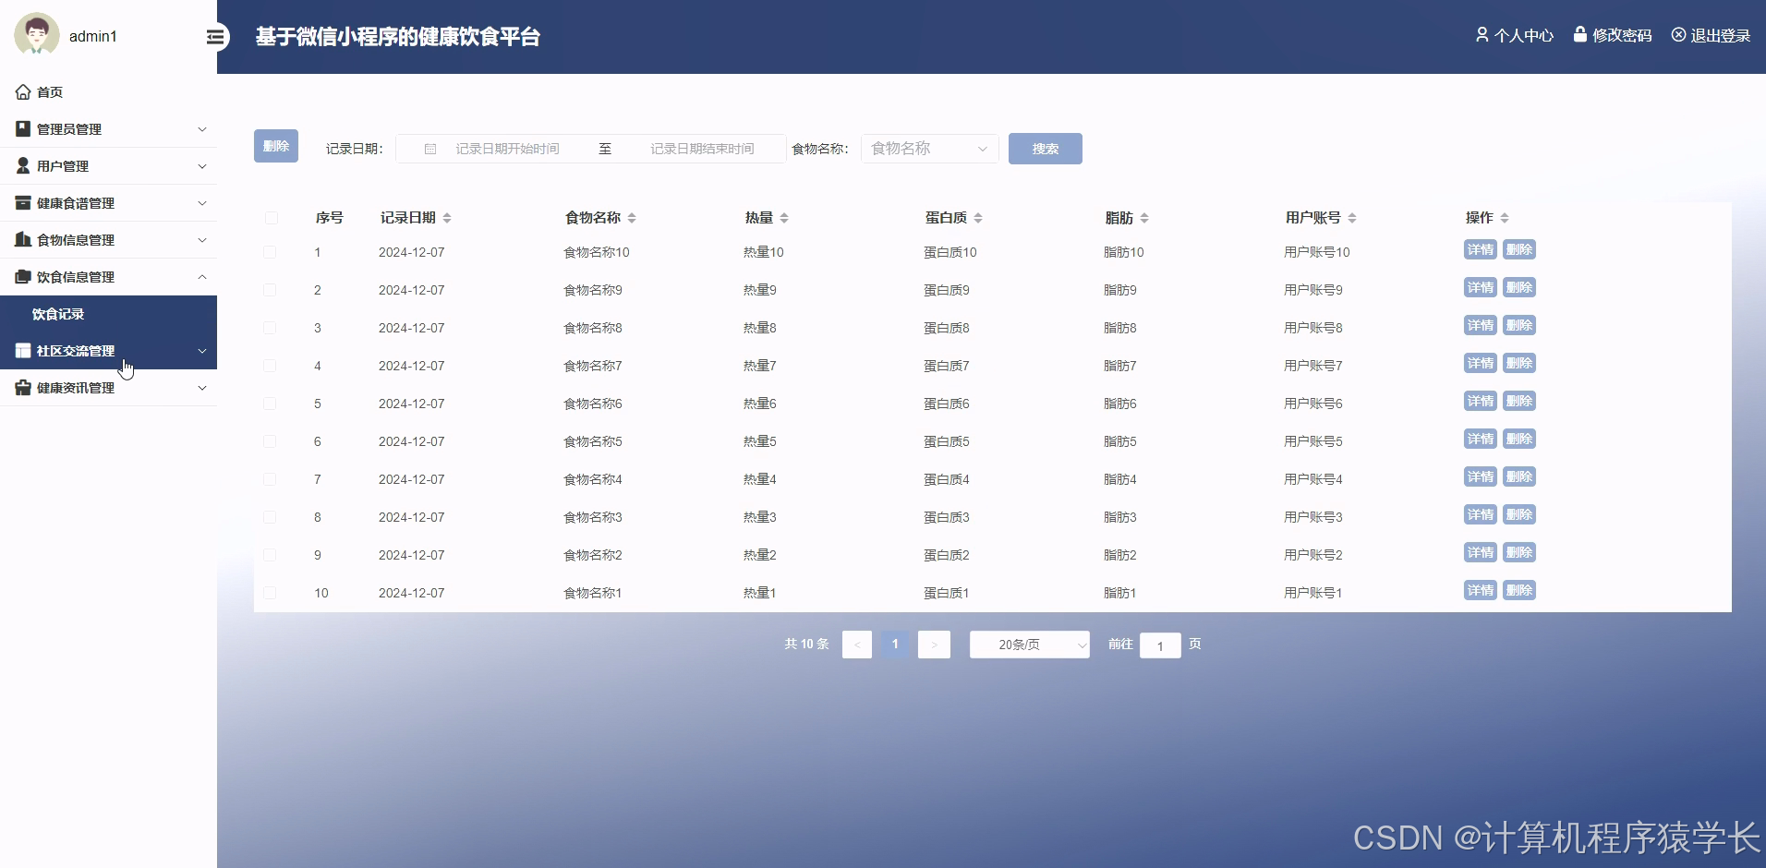Check the checkbox beside 食物名称5
The image size is (1766, 868).
click(x=270, y=440)
